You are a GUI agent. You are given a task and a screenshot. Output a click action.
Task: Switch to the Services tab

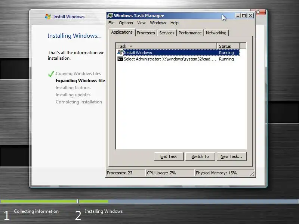point(167,33)
